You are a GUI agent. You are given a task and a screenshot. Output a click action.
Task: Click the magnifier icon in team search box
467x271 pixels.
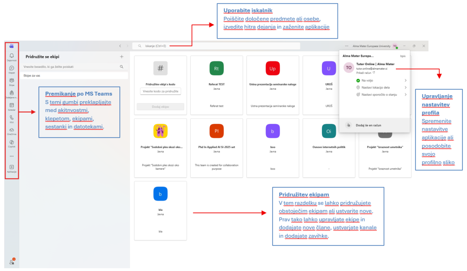(x=121, y=66)
